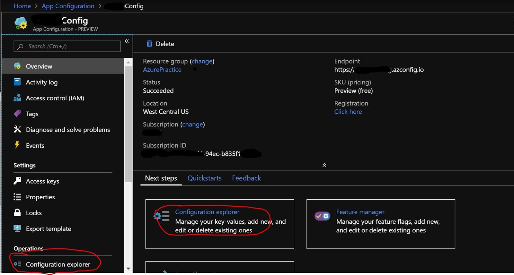Click the Overview sidebar icon
This screenshot has width=514, height=275.
pyautogui.click(x=17, y=66)
